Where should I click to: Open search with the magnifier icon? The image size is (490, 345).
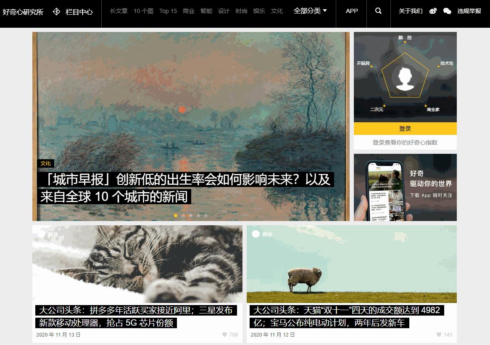click(x=378, y=11)
